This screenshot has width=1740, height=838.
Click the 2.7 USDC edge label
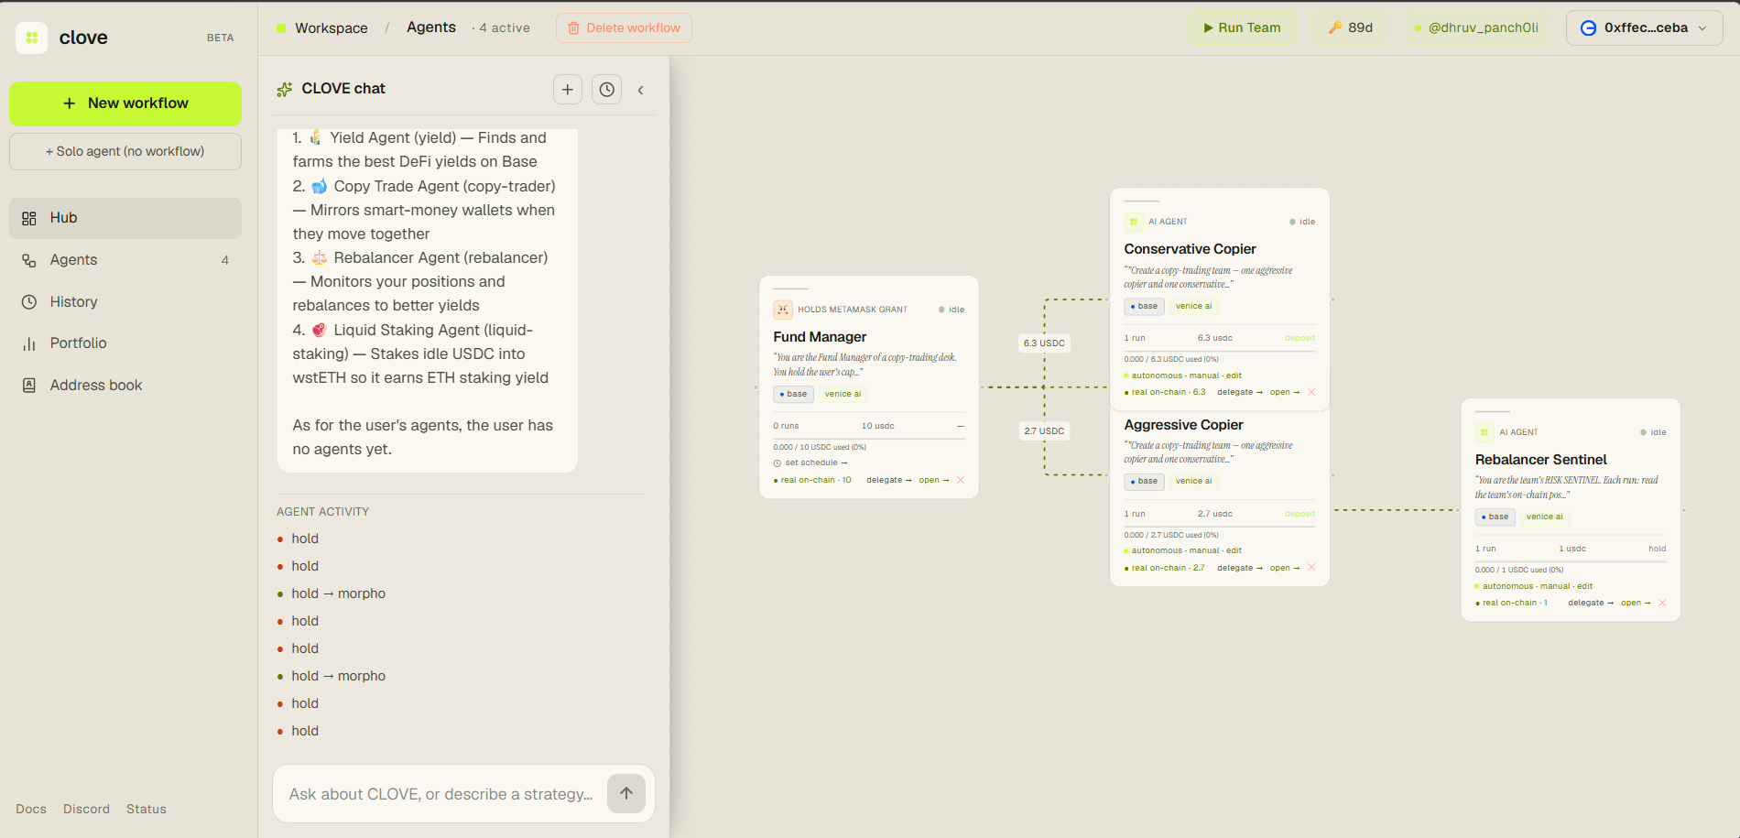1044,431
